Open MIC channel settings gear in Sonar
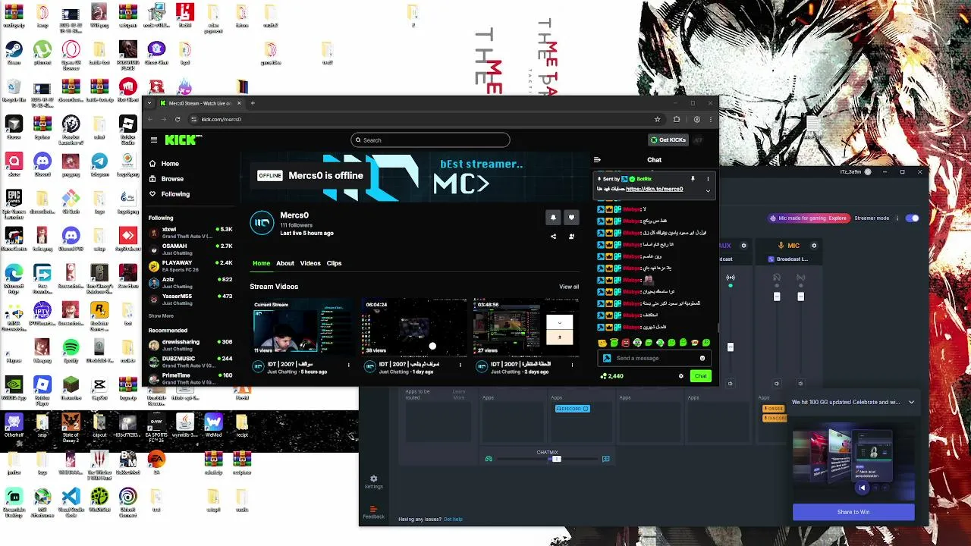Viewport: 971px width, 546px height. (814, 246)
